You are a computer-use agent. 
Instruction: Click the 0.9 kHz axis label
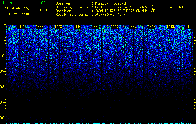(2, 71)
